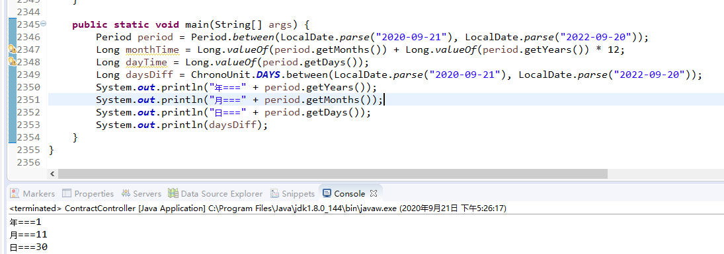Close the Console view tab

(374, 193)
